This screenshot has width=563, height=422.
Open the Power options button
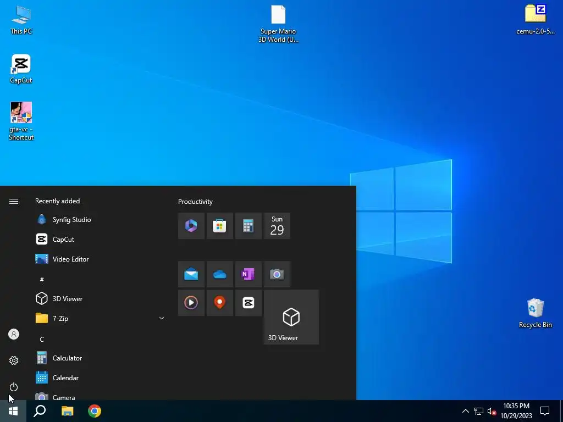coord(14,387)
